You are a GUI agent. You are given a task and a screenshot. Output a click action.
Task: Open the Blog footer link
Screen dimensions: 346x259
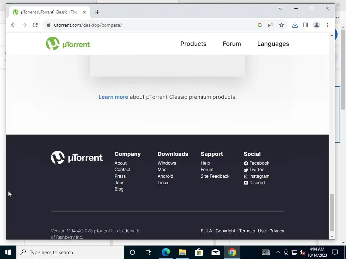[x=119, y=189]
